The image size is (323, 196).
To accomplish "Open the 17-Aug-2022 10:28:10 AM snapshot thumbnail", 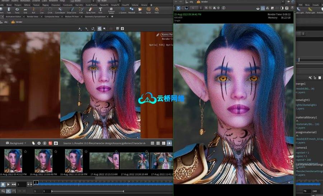I will tap(134, 160).
